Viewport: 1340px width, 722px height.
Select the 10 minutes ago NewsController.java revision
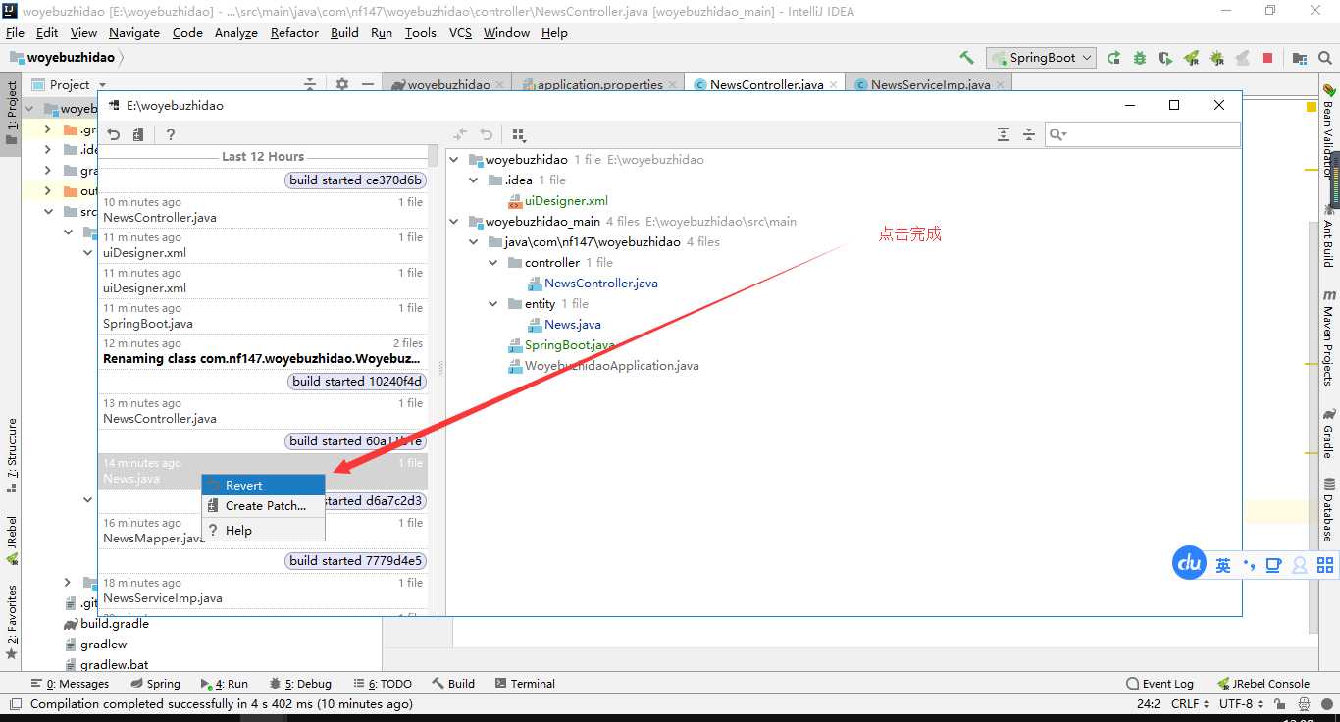coord(263,210)
